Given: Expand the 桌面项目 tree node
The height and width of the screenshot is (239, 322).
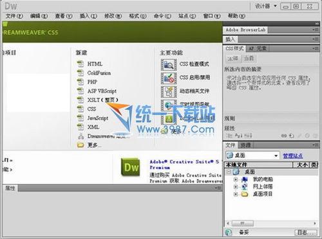Looking at the screenshot, I should click(x=236, y=194).
